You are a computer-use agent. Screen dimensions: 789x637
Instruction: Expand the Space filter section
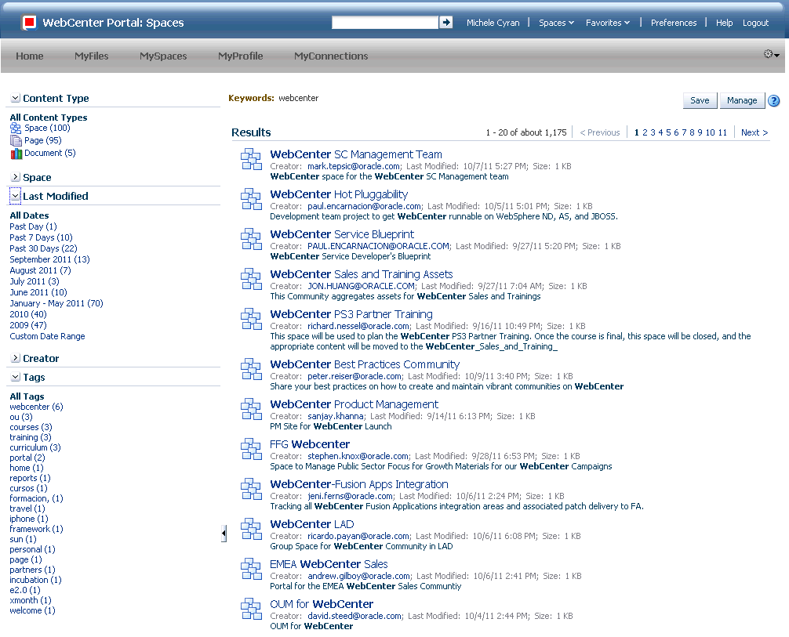point(14,177)
